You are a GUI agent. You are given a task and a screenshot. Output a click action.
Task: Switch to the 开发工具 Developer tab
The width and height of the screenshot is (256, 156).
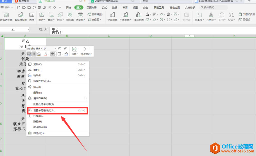(159, 8)
